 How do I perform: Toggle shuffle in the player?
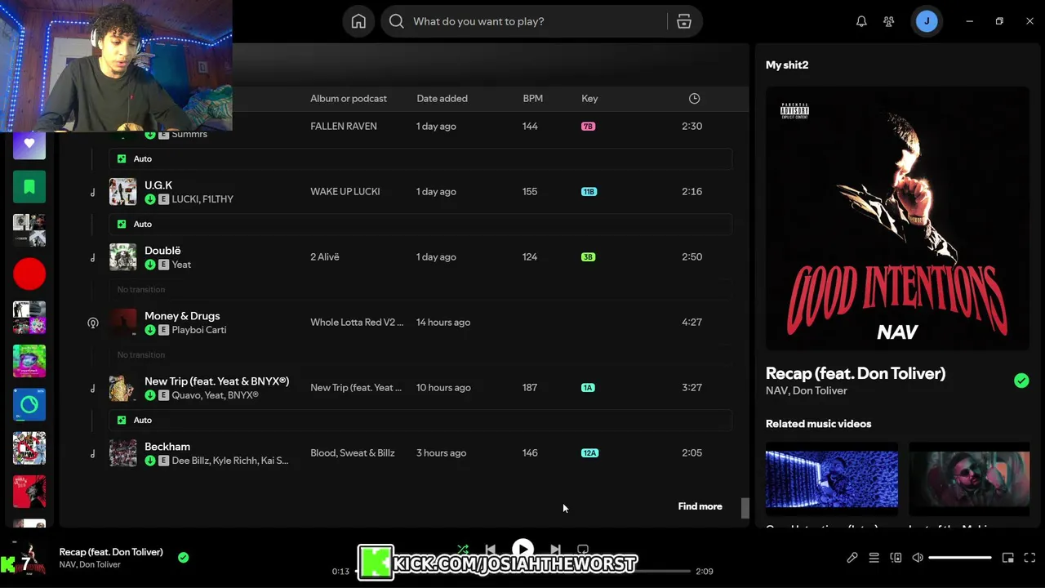(463, 550)
